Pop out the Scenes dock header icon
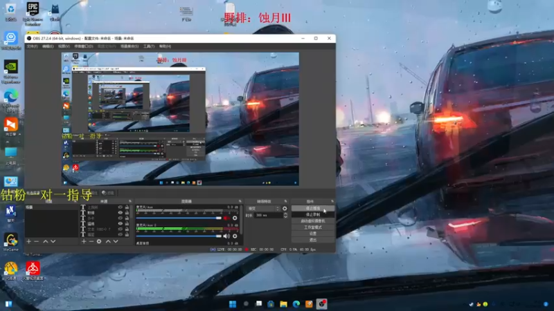This screenshot has height=311, width=554. (75, 201)
